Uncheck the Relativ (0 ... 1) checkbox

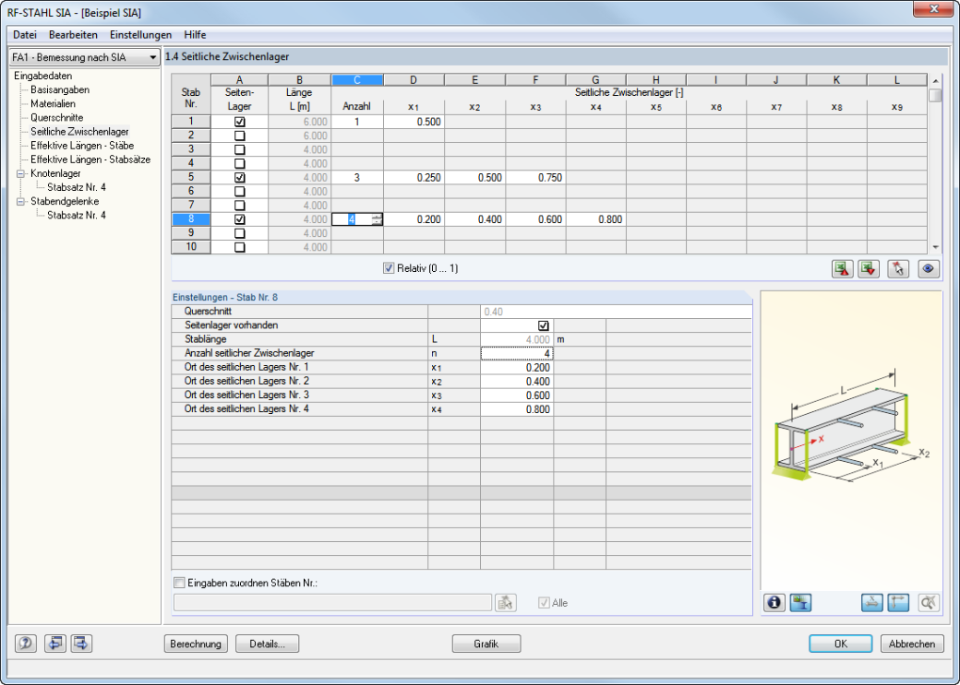tap(389, 268)
